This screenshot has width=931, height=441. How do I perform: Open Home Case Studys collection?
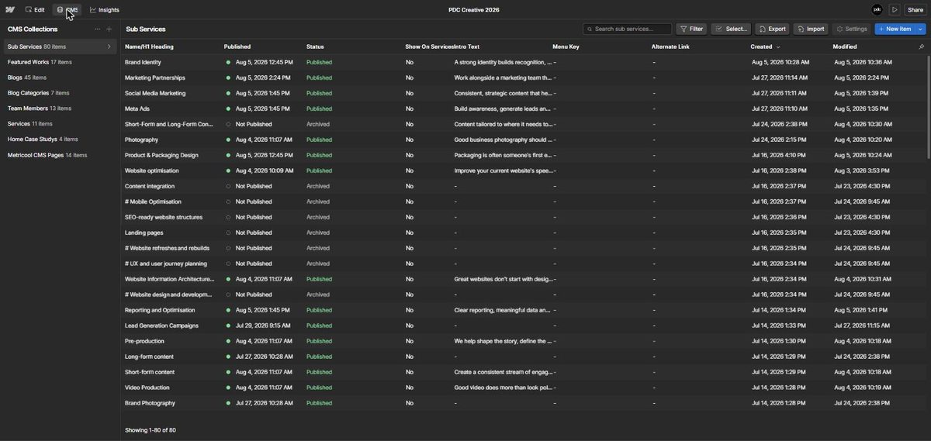pyautogui.click(x=43, y=140)
